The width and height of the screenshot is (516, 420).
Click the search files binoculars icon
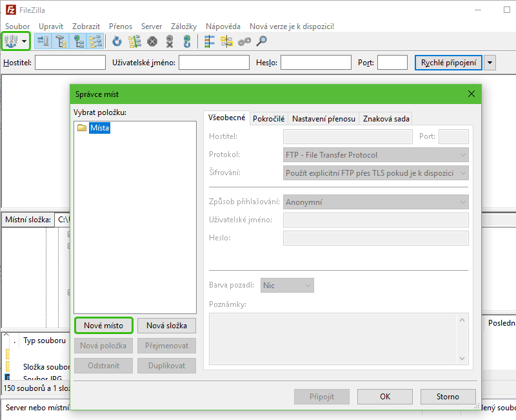262,41
